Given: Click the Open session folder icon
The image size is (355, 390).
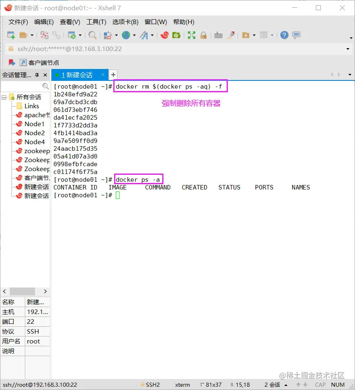Looking at the screenshot, I should [23, 35].
